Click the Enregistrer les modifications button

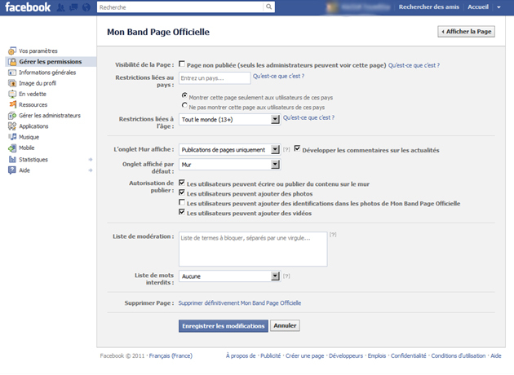point(224,326)
